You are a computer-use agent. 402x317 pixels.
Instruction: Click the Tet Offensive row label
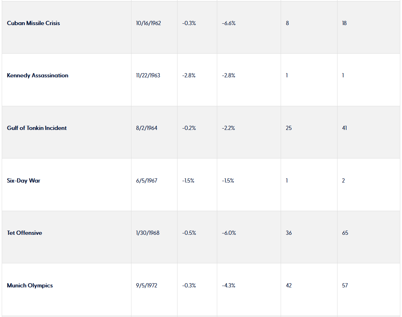pyautogui.click(x=24, y=233)
